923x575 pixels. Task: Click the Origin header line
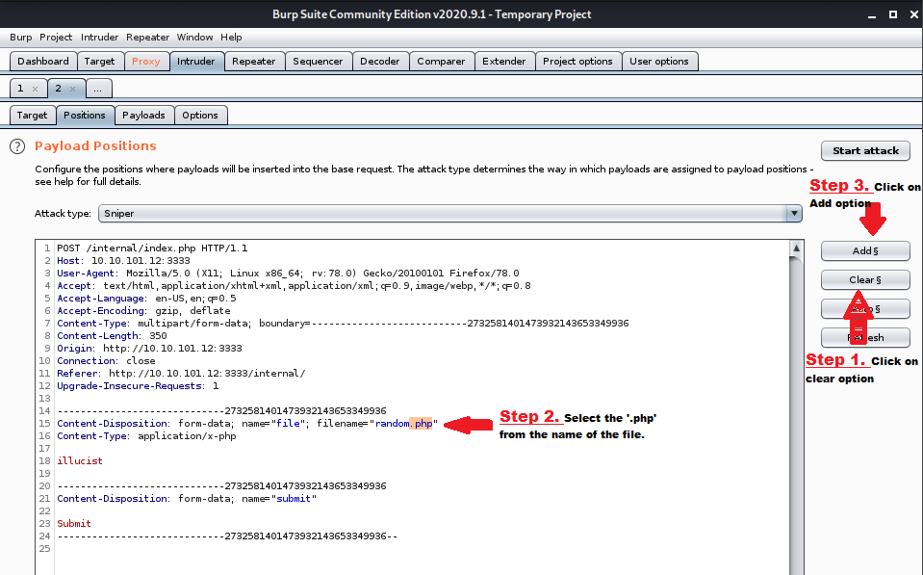pos(149,349)
